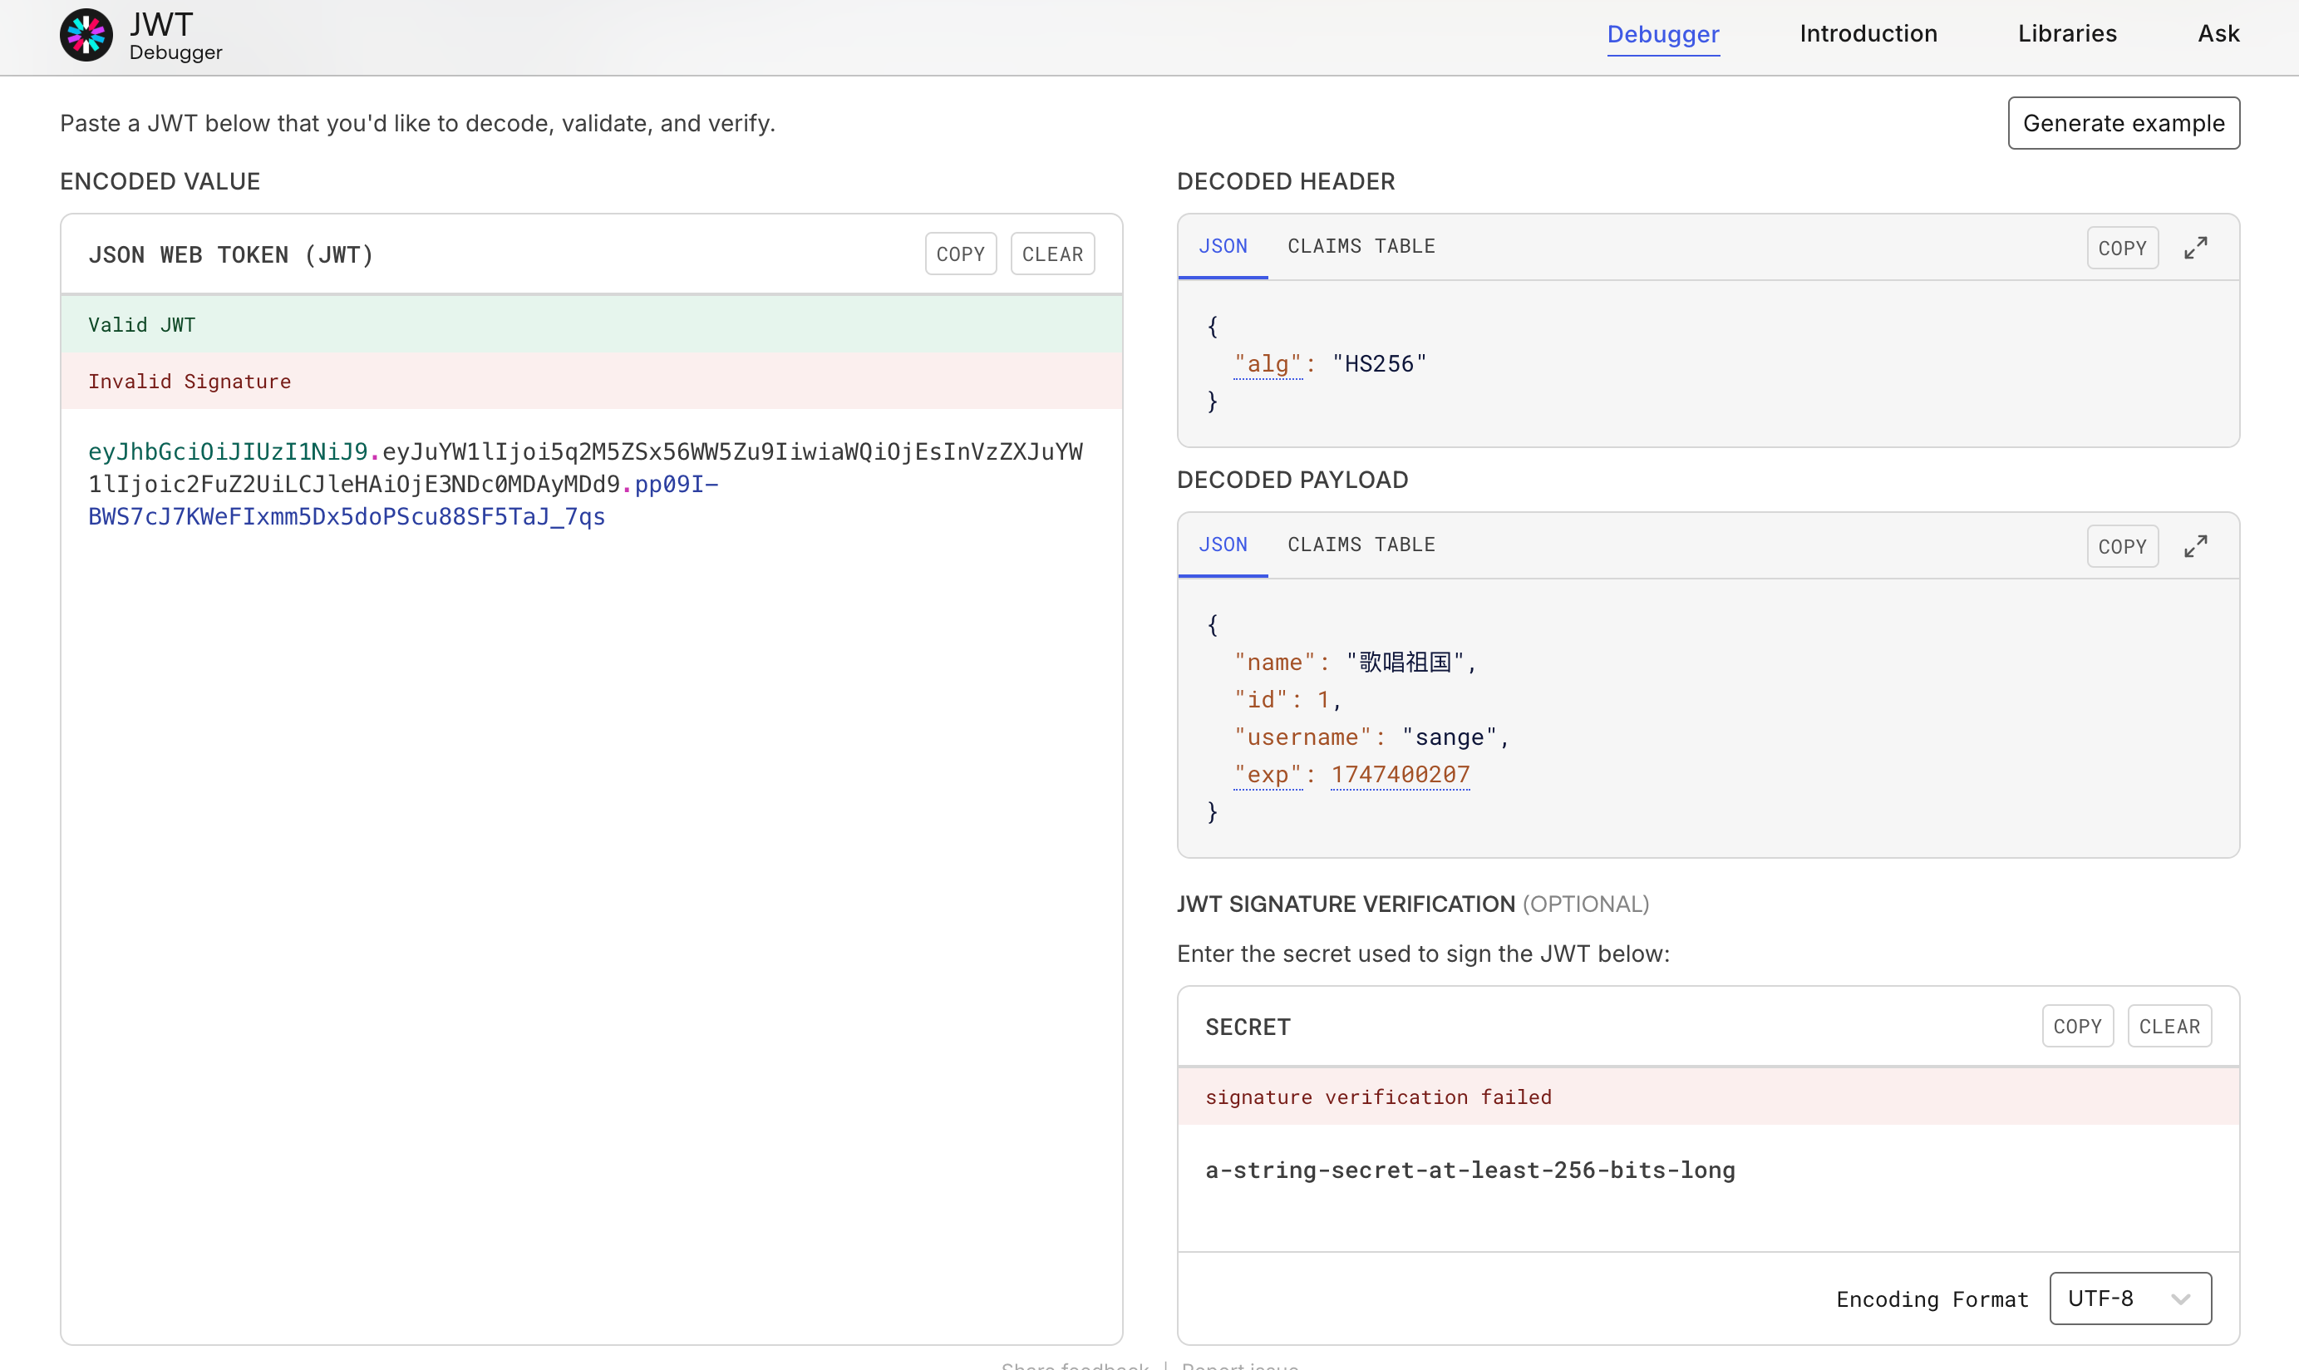The image size is (2299, 1370).
Task: Select the JSON tab in decoded header
Action: (x=1222, y=247)
